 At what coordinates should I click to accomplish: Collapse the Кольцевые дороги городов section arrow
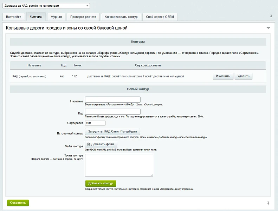coord(269,28)
